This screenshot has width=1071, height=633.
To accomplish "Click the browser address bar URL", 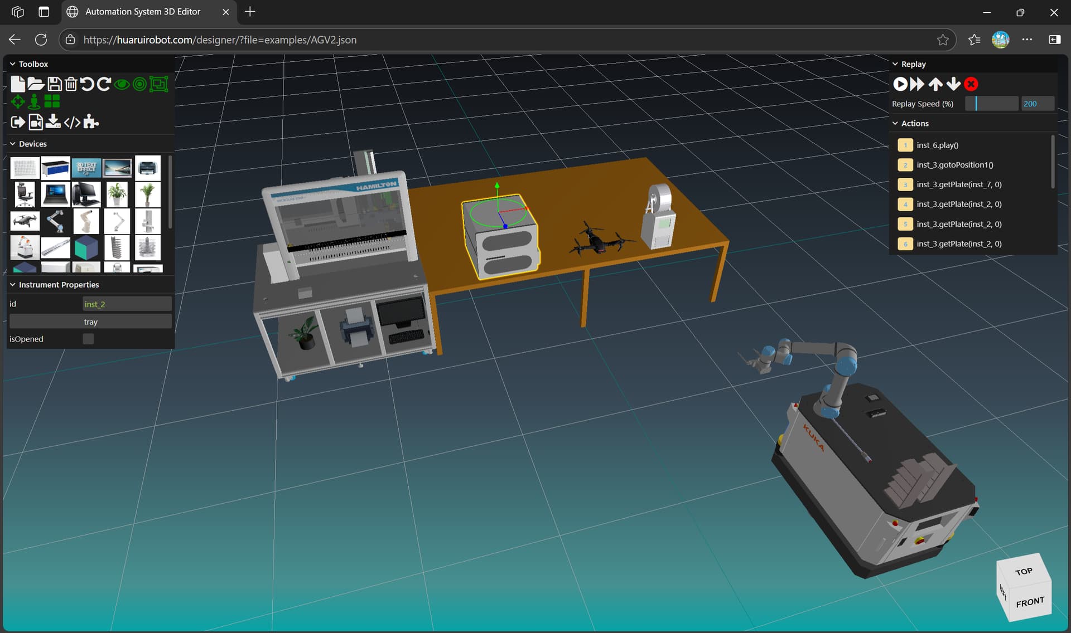I will click(220, 40).
